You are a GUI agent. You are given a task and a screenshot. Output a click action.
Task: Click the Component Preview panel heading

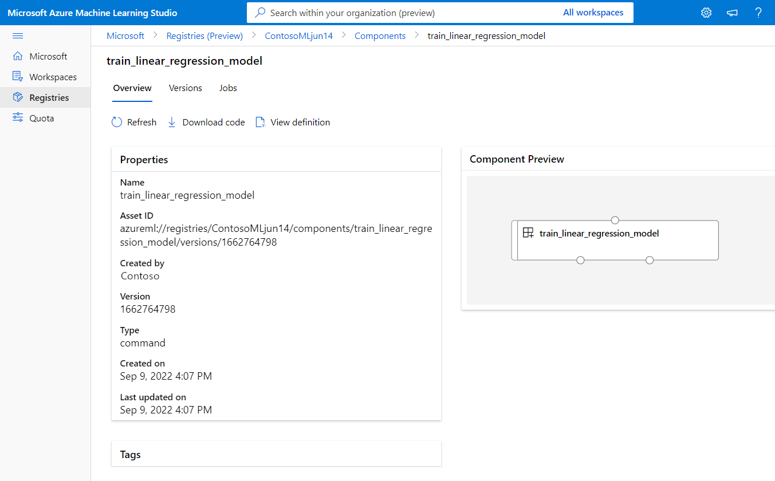pyautogui.click(x=517, y=159)
